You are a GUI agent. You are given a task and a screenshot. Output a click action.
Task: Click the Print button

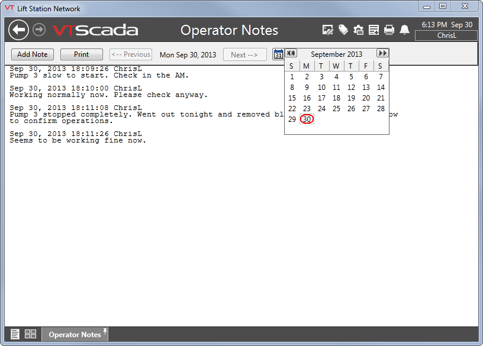pyautogui.click(x=81, y=54)
